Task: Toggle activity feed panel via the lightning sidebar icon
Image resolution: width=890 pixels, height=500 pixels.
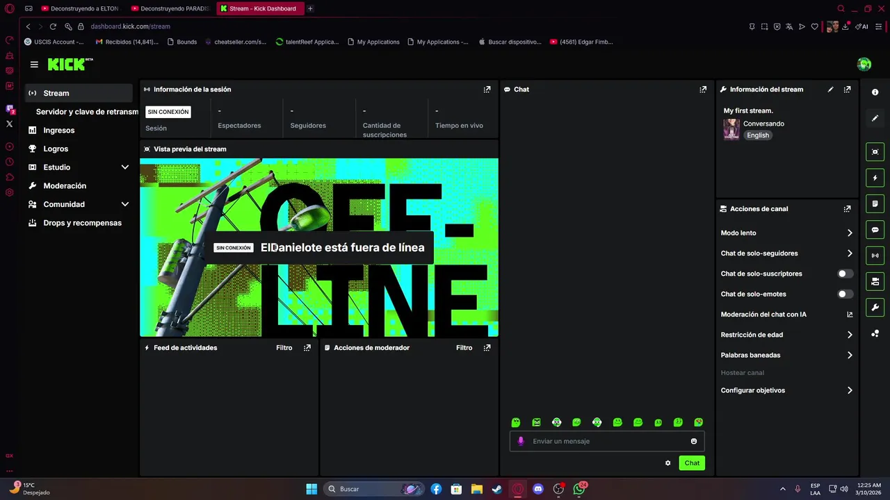Action: 875,178
